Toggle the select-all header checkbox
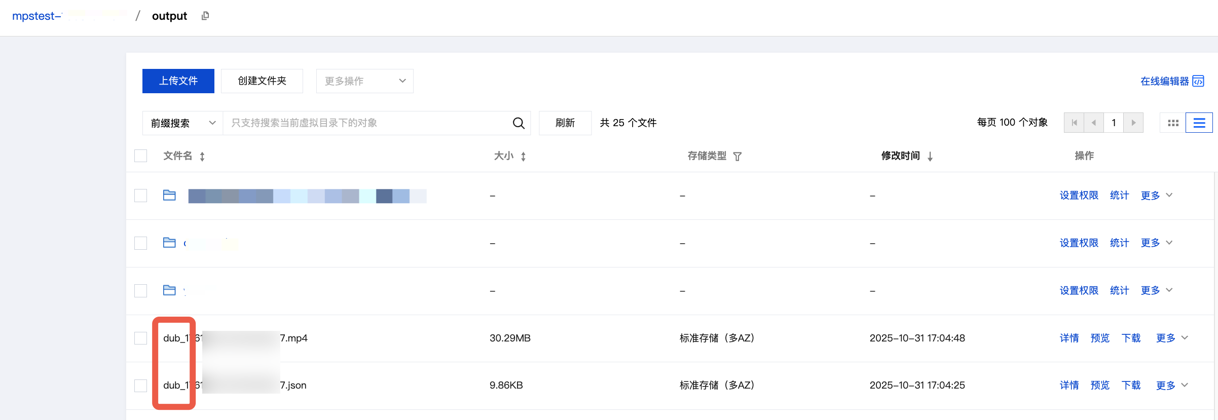 pos(141,156)
